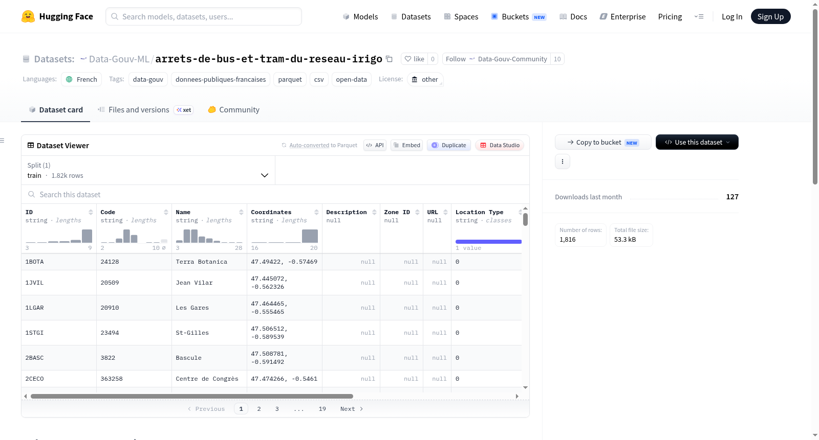Image resolution: width=819 pixels, height=440 pixels.
Task: Open the three-dot more options button
Action: (563, 161)
